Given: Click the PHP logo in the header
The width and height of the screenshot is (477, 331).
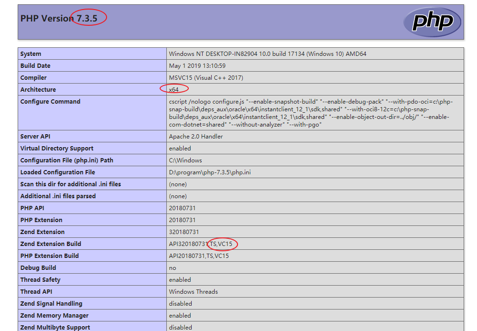Looking at the screenshot, I should coord(432,22).
